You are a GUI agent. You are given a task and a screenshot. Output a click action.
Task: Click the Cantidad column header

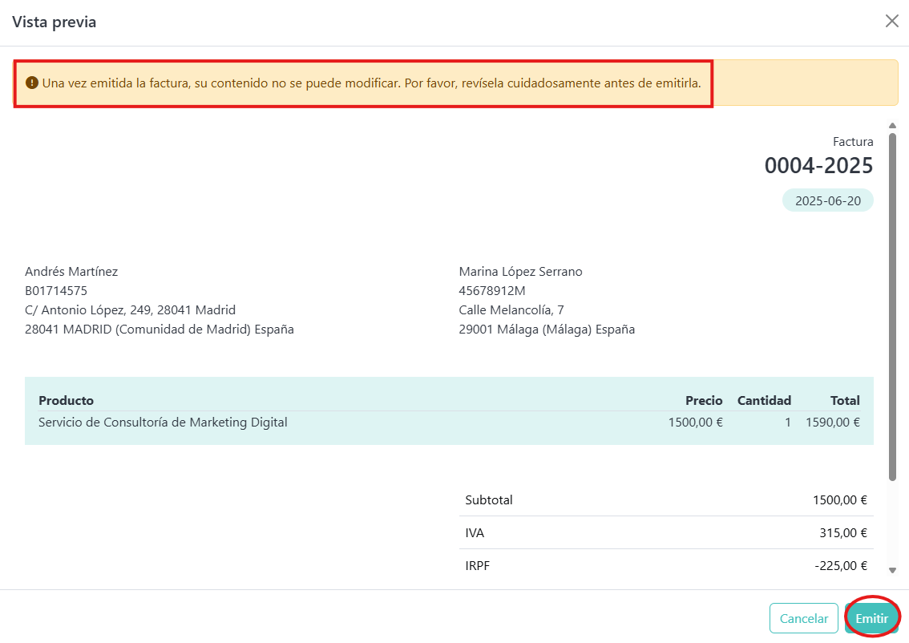[x=763, y=400]
